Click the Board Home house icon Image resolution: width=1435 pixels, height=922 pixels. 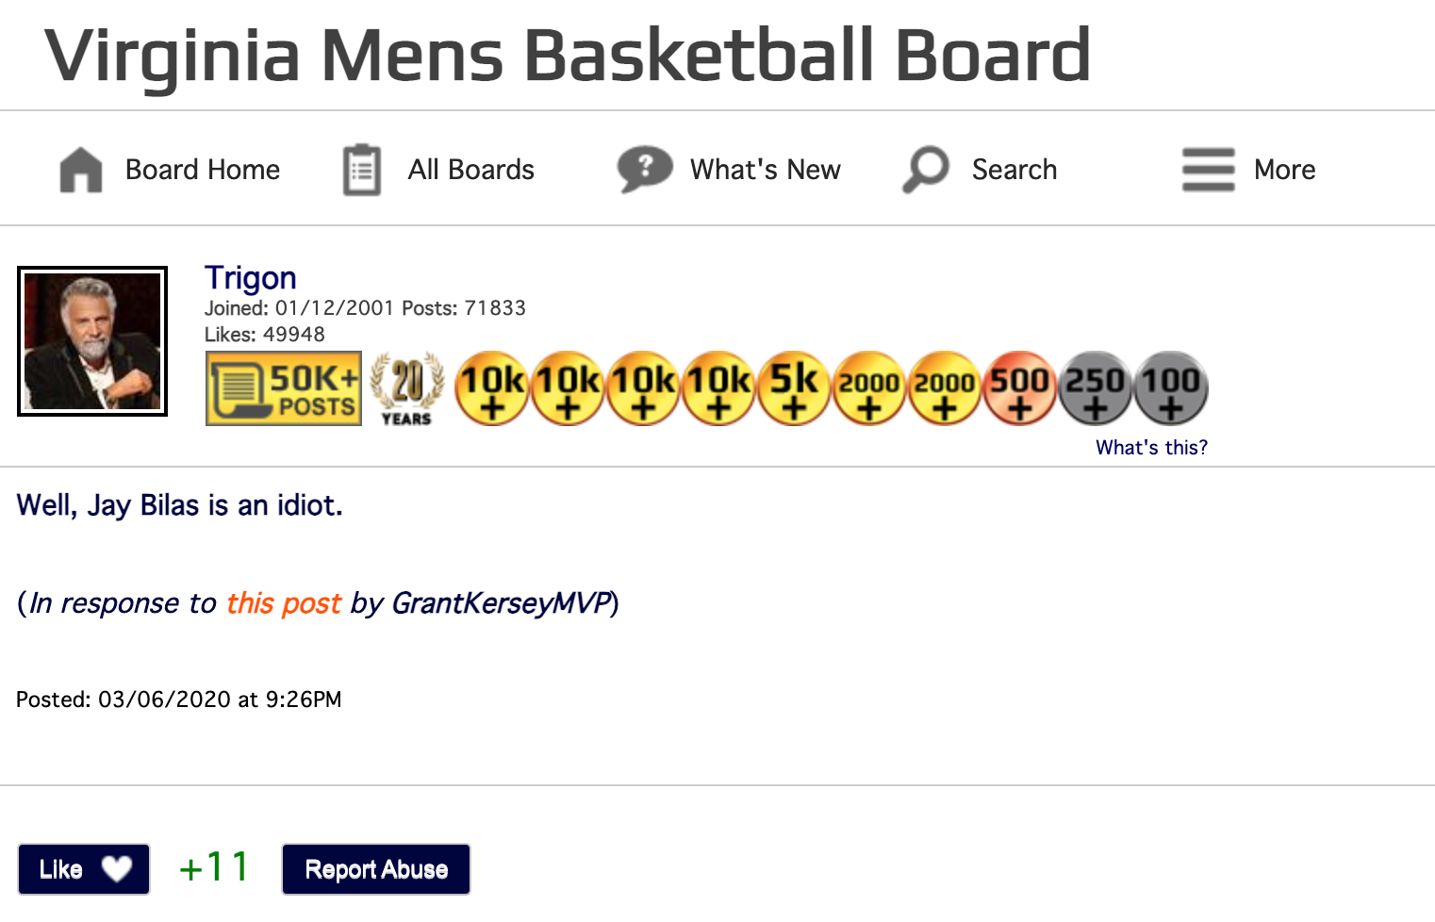[x=81, y=171]
